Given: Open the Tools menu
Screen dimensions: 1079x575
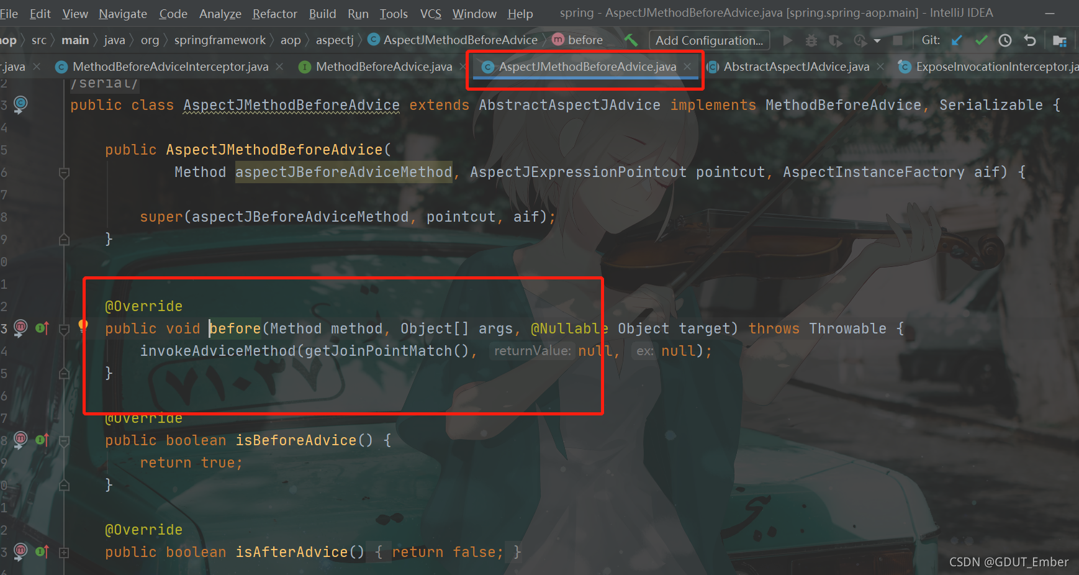Looking at the screenshot, I should (394, 14).
